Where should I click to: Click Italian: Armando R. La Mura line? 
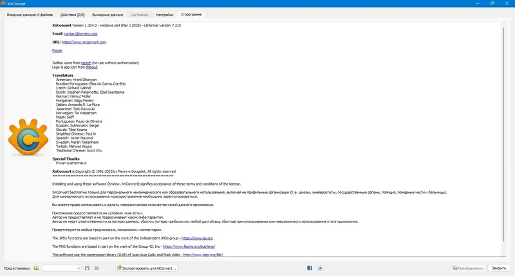[x=77, y=105]
